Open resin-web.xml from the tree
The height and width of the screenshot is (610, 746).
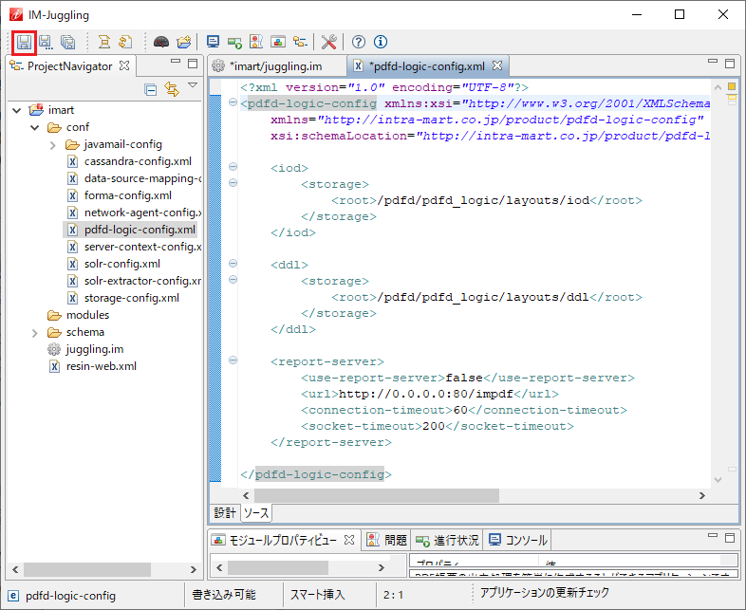pyautogui.click(x=101, y=366)
